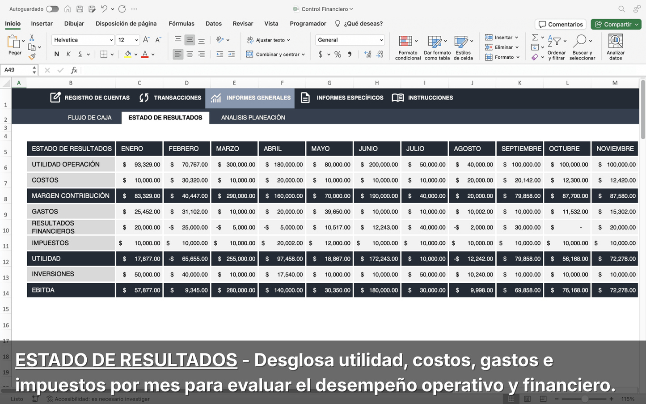Open the fill color bucket tool
This screenshot has width=646, height=404.
tap(128, 54)
